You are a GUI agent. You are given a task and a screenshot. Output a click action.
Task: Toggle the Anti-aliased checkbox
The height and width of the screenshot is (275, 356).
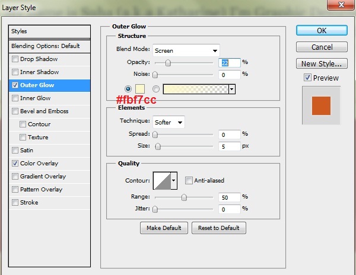point(189,181)
